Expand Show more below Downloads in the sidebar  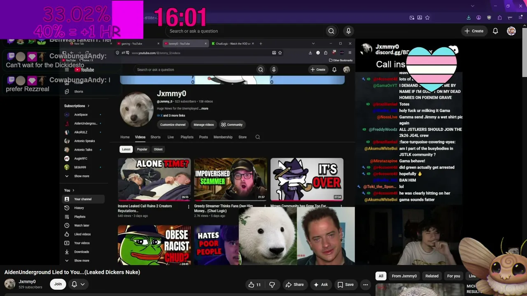pos(82,261)
